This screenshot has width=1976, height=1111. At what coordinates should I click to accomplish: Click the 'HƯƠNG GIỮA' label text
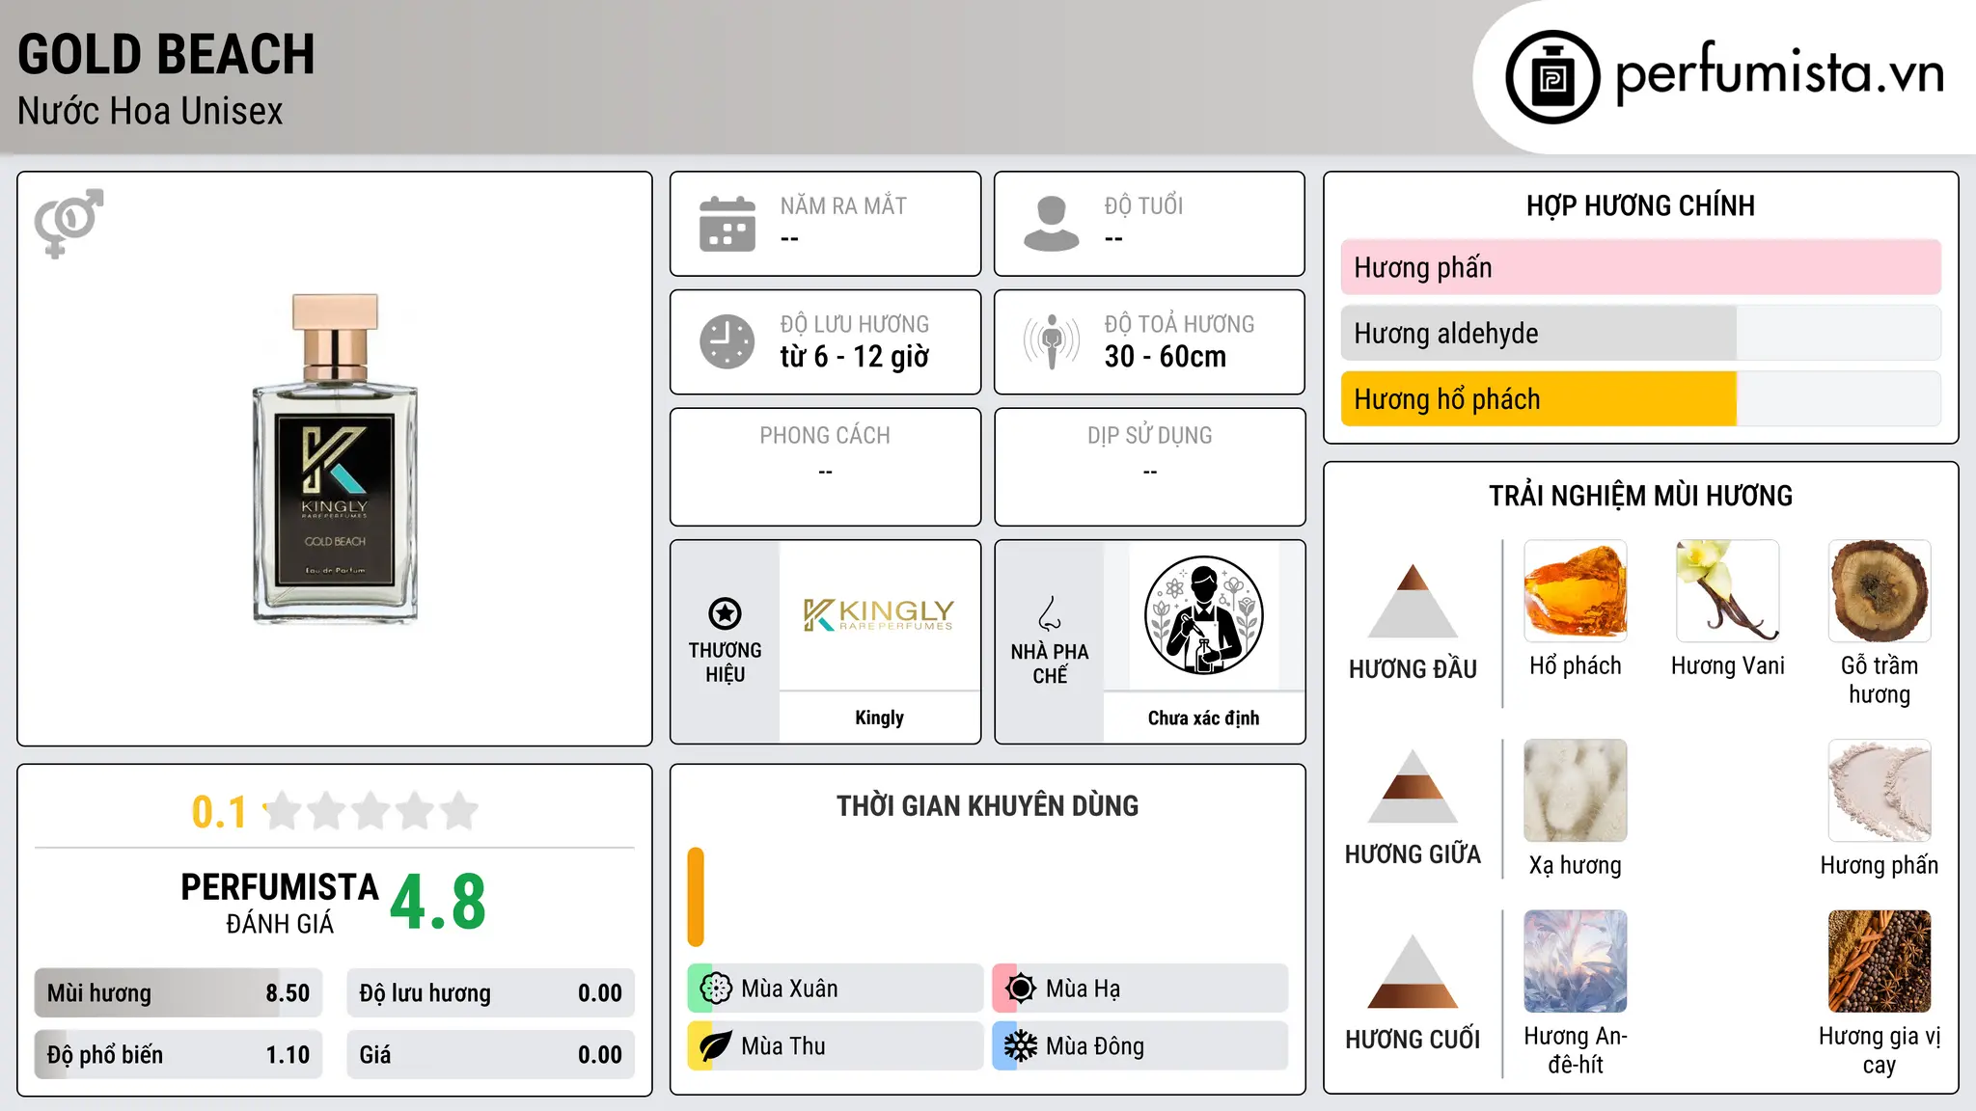pyautogui.click(x=1413, y=854)
